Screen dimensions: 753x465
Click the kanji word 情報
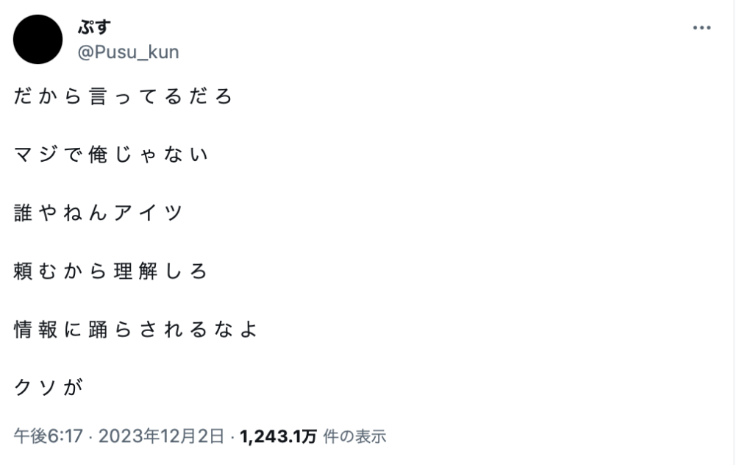(35, 329)
